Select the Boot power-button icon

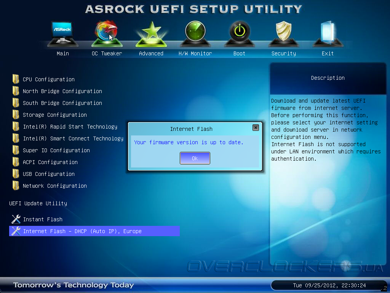point(240,34)
